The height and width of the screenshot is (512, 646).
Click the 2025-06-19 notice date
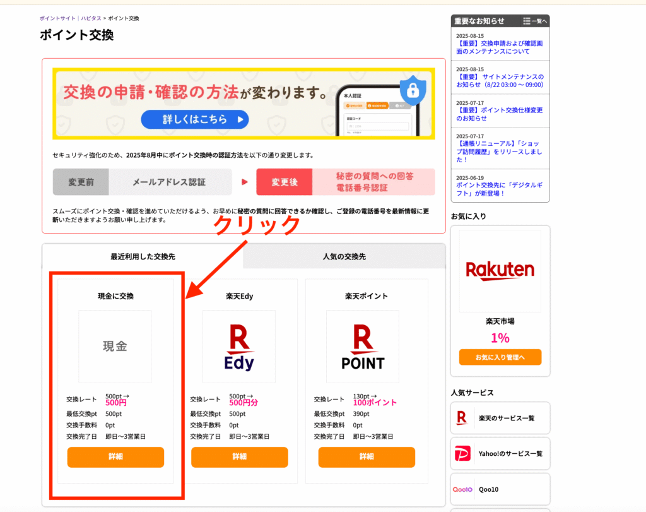pos(470,178)
